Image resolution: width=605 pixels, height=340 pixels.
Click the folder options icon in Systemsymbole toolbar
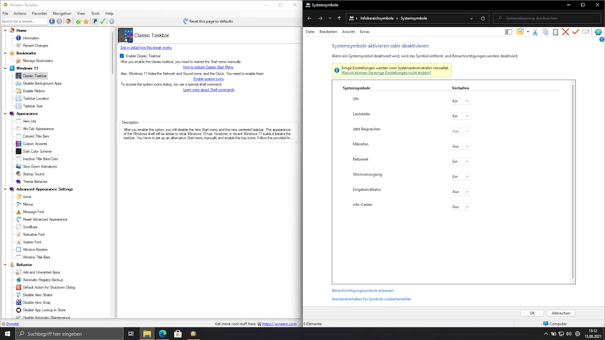point(520,32)
